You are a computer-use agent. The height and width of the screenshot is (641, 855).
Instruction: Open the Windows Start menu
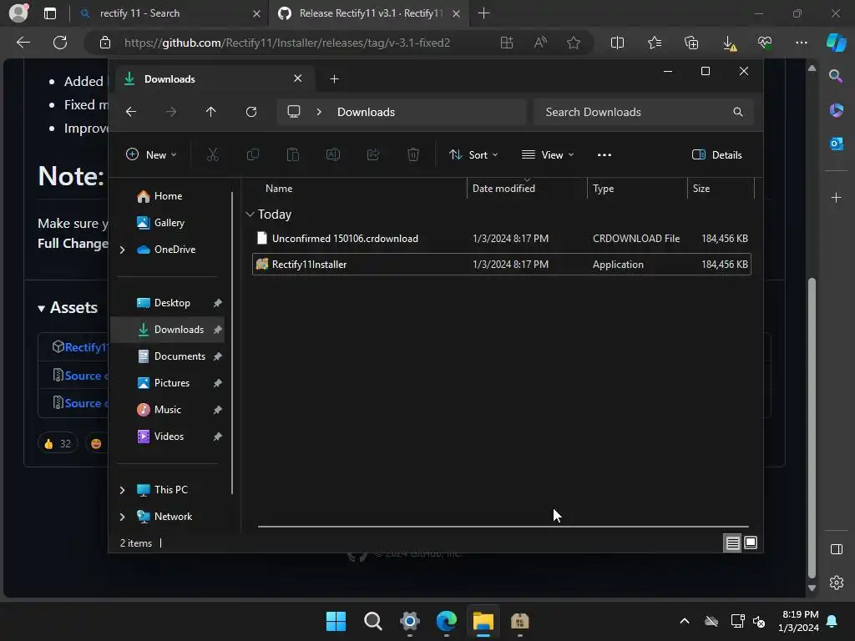[336, 621]
